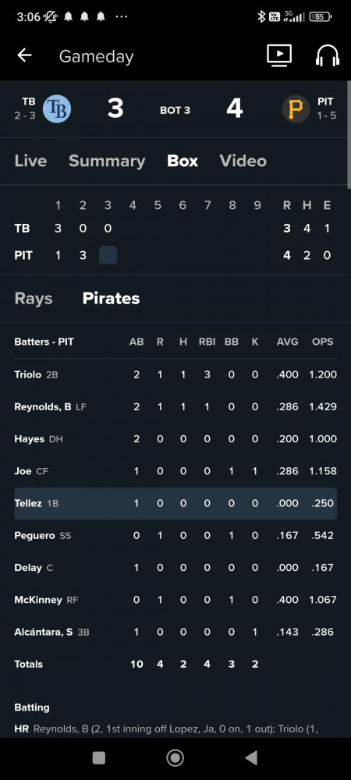The image size is (351, 780).
Task: Tap the vertical scrollbar on the right edge
Action: [x=349, y=134]
